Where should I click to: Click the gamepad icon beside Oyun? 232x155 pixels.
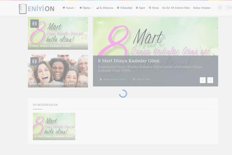[x=150, y=8]
